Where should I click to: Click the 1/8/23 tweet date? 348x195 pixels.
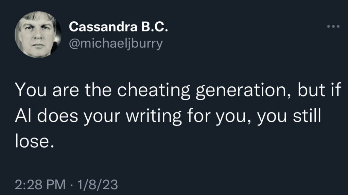point(98,185)
